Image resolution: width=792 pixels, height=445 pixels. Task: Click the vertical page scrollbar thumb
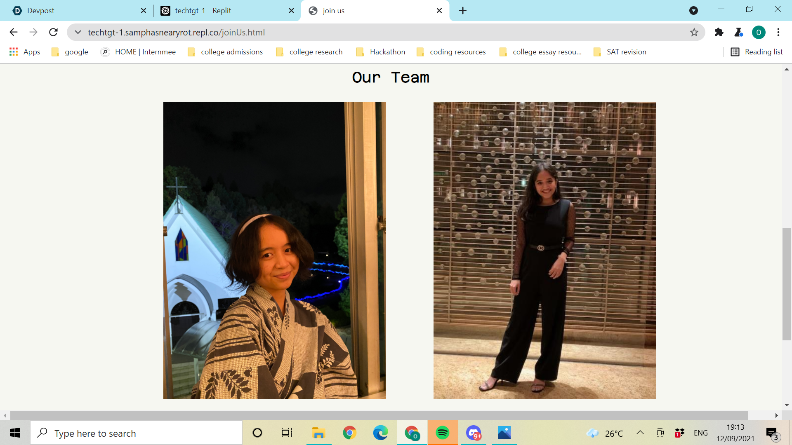787,283
